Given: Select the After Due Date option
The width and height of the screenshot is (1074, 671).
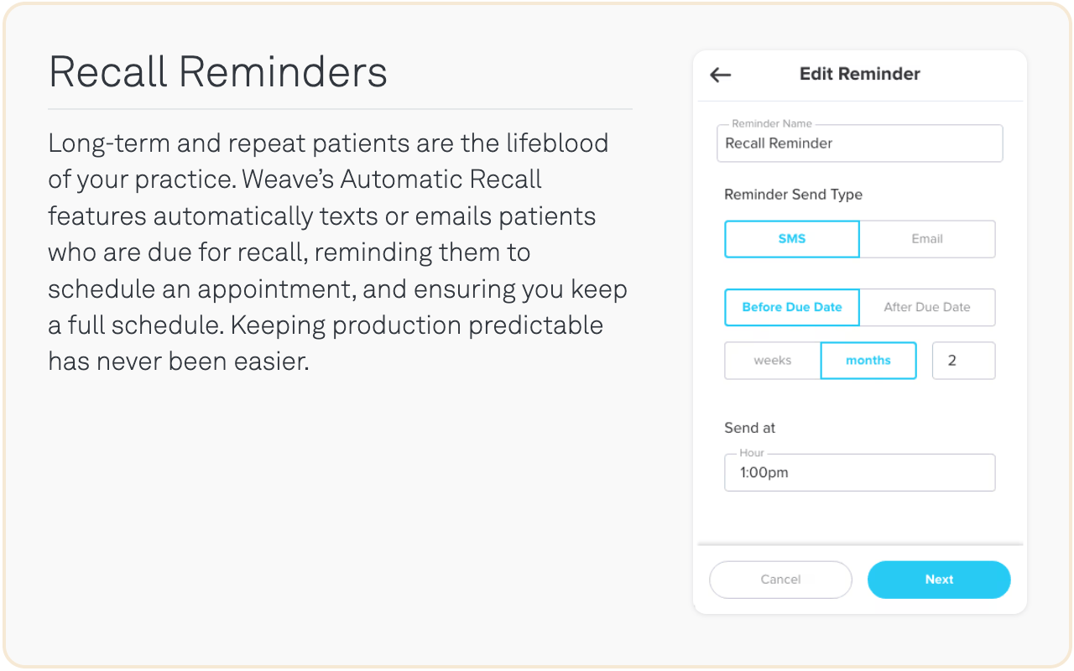Looking at the screenshot, I should 927,308.
